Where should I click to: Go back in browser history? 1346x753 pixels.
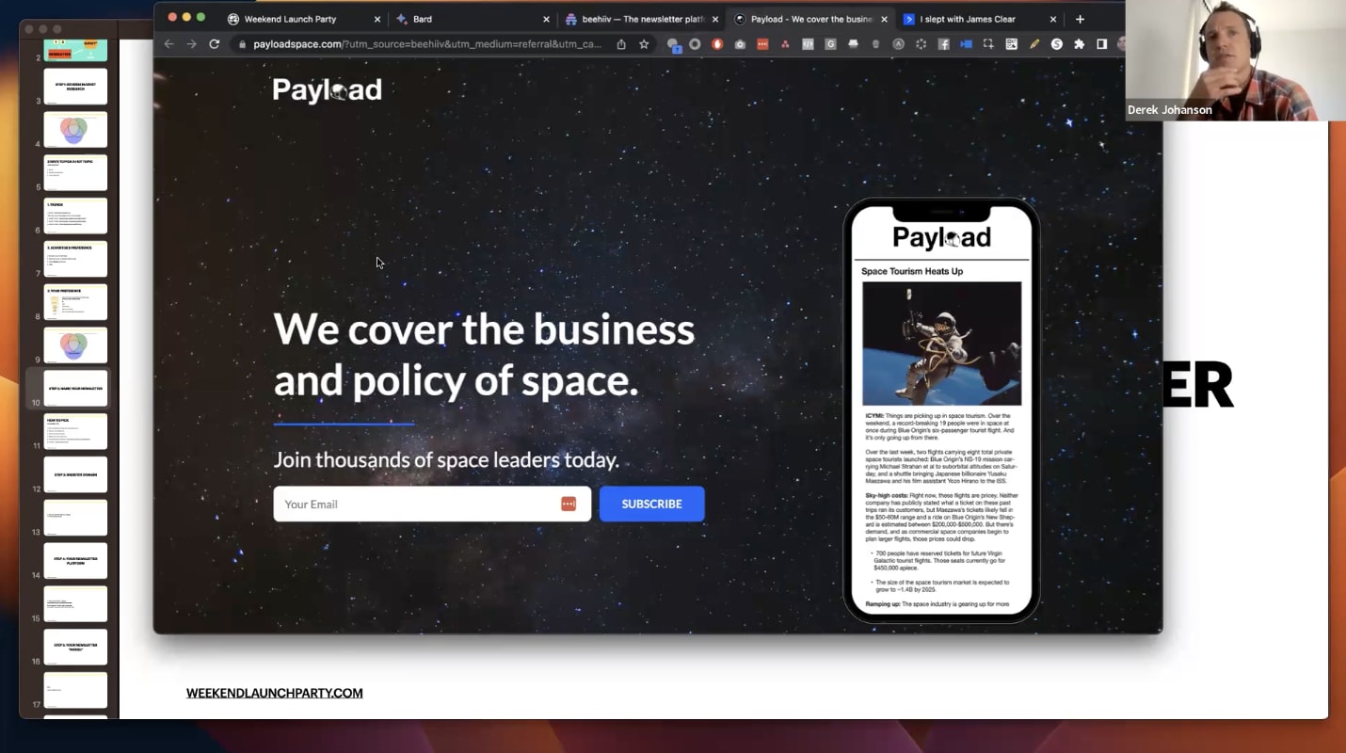coord(169,44)
